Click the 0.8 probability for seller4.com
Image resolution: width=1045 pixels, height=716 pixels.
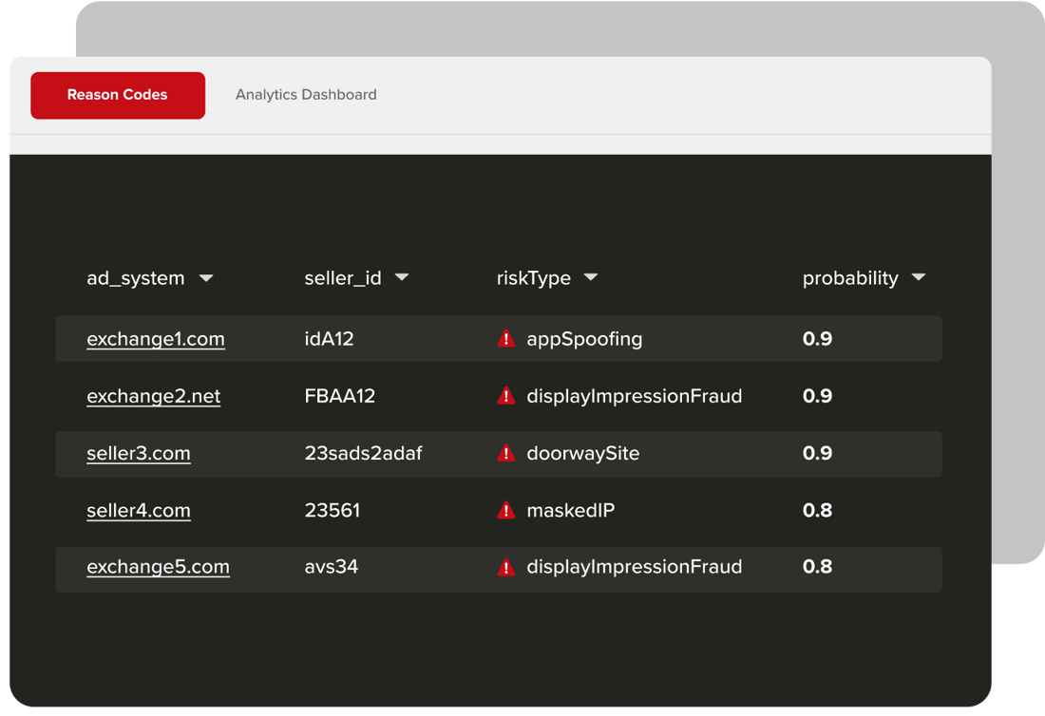coord(817,510)
